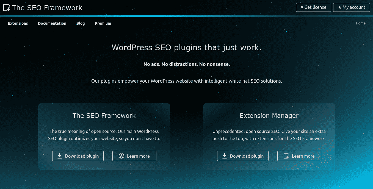This screenshot has height=189, width=373.
Task: Click the description 'Unprecedented, open source SEO'
Action: 269,135
